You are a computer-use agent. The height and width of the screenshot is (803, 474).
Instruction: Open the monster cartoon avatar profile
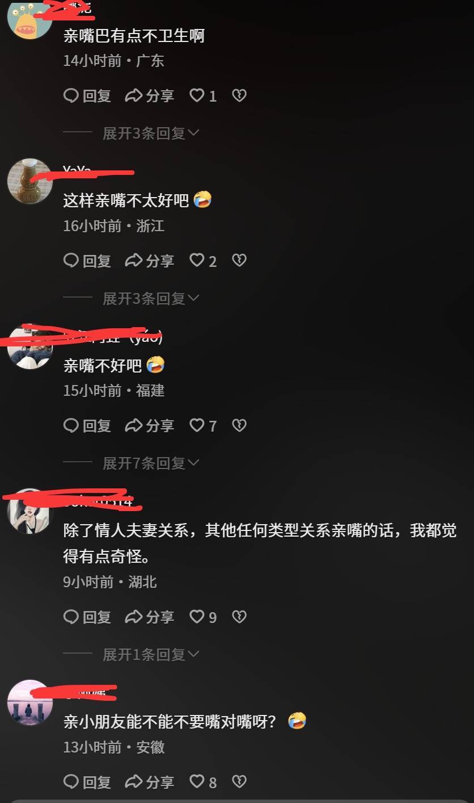(29, 17)
